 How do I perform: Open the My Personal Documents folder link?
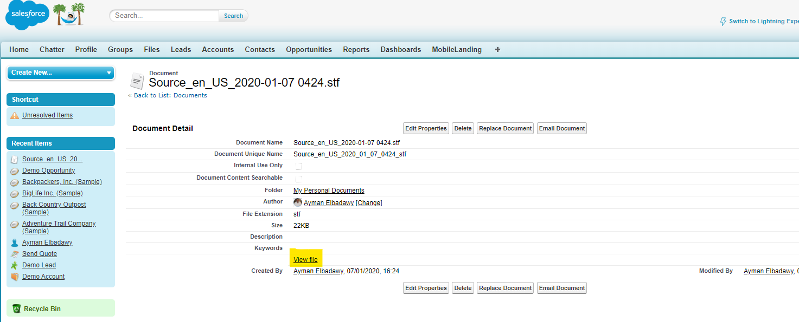[x=328, y=190]
